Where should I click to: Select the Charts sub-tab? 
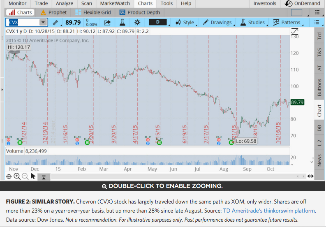[x=21, y=12]
